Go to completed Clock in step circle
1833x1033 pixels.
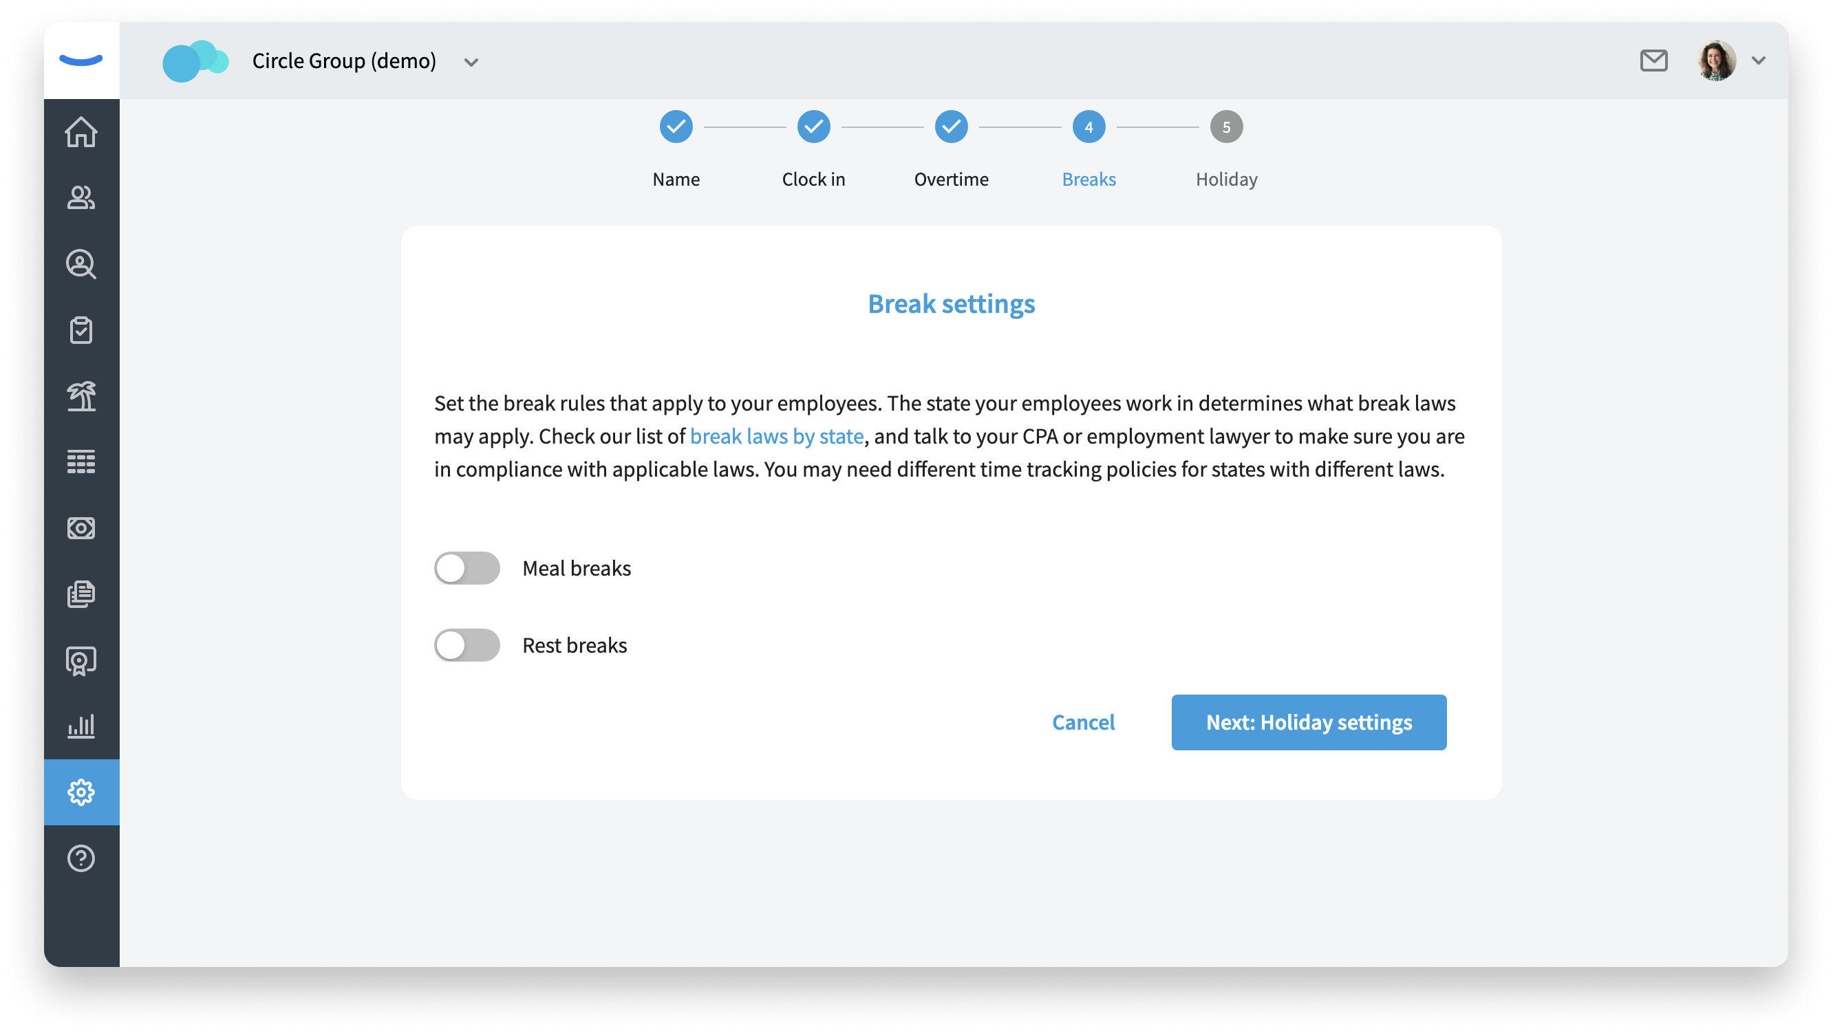pyautogui.click(x=813, y=127)
